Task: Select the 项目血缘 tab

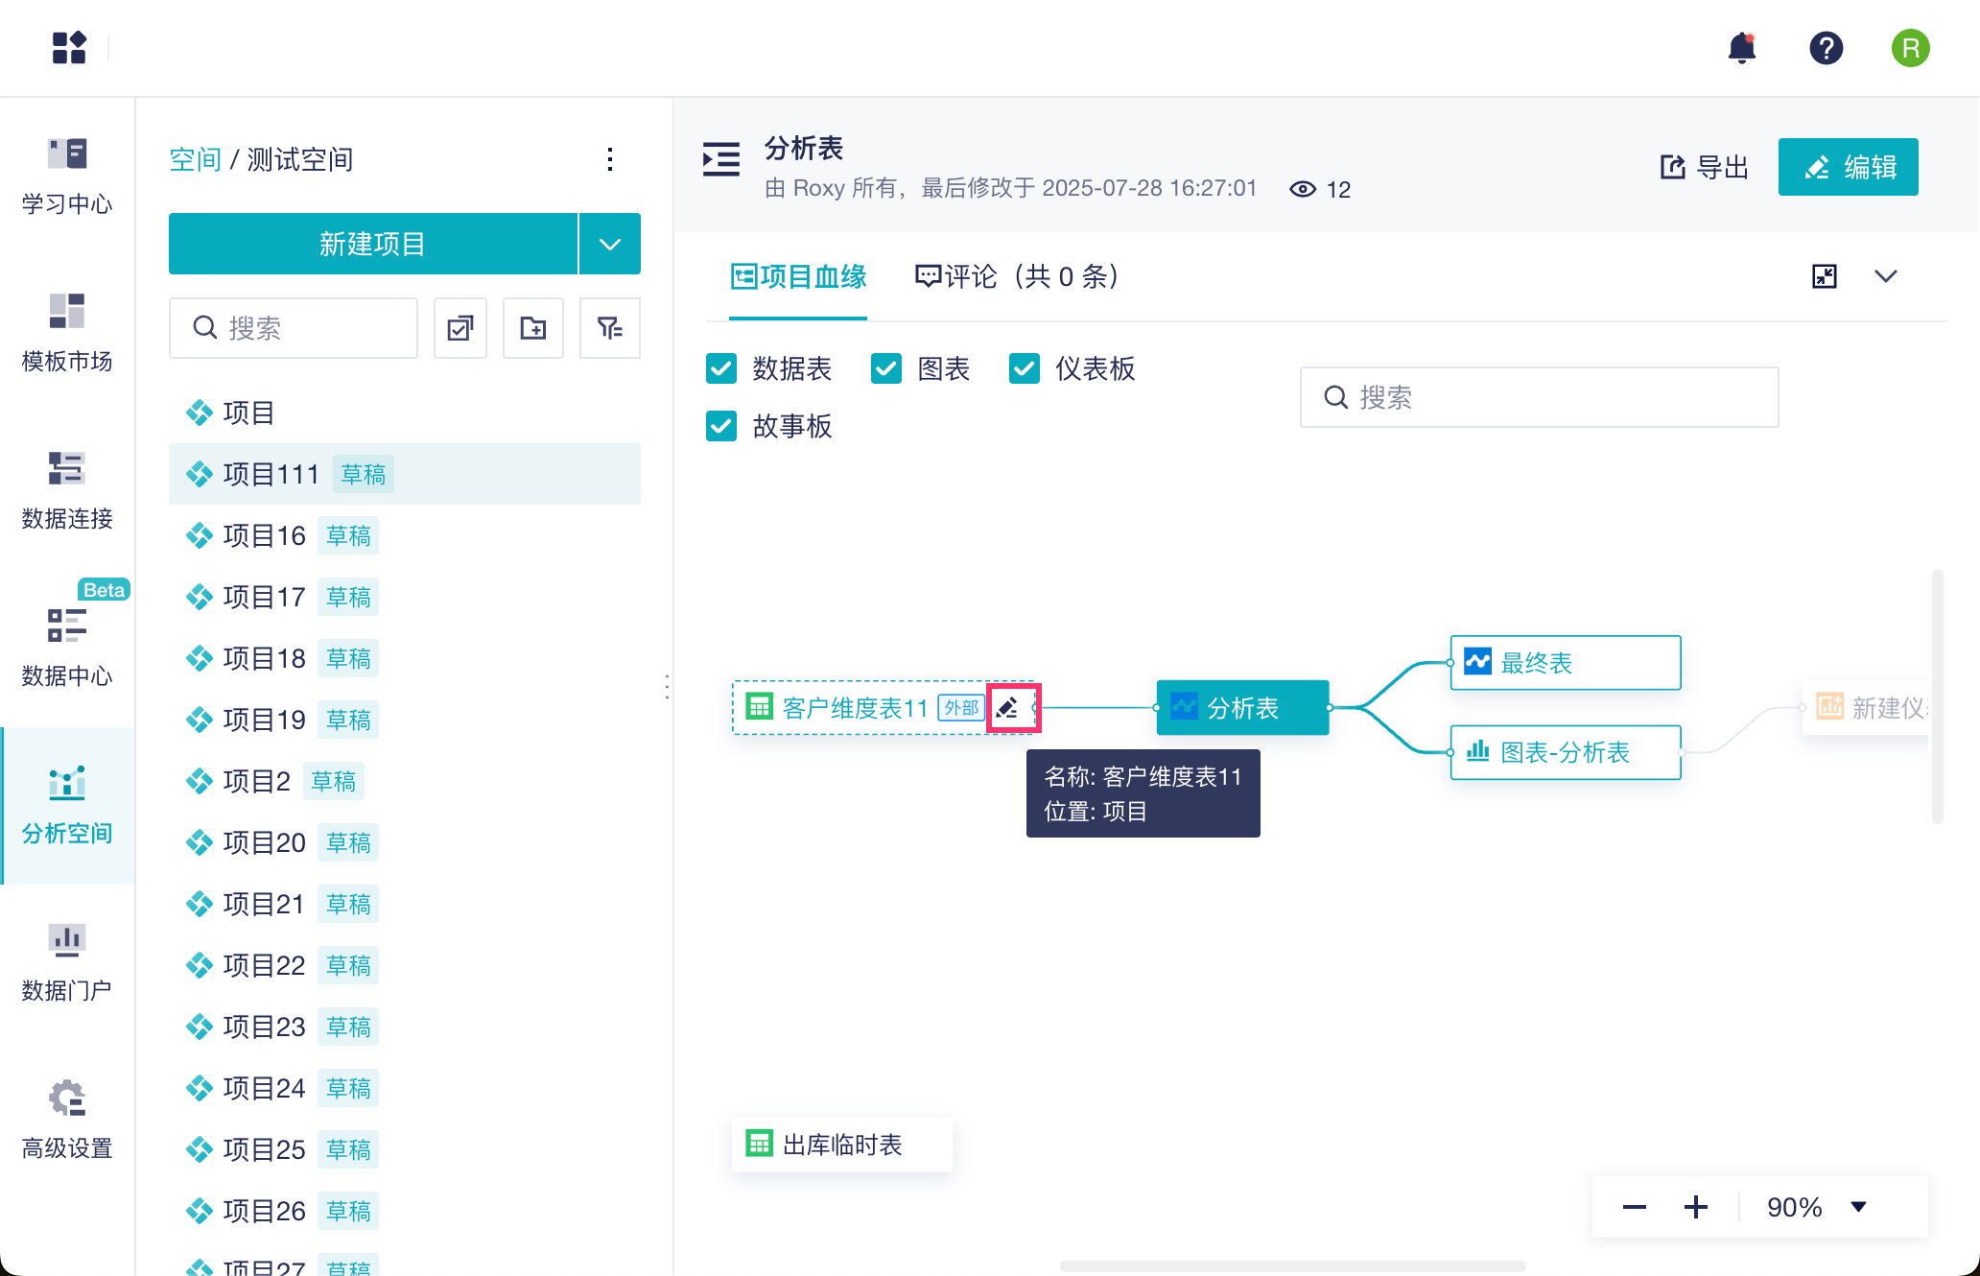Action: 798,276
